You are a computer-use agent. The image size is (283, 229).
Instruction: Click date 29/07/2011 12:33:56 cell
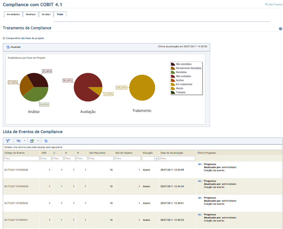point(172,170)
